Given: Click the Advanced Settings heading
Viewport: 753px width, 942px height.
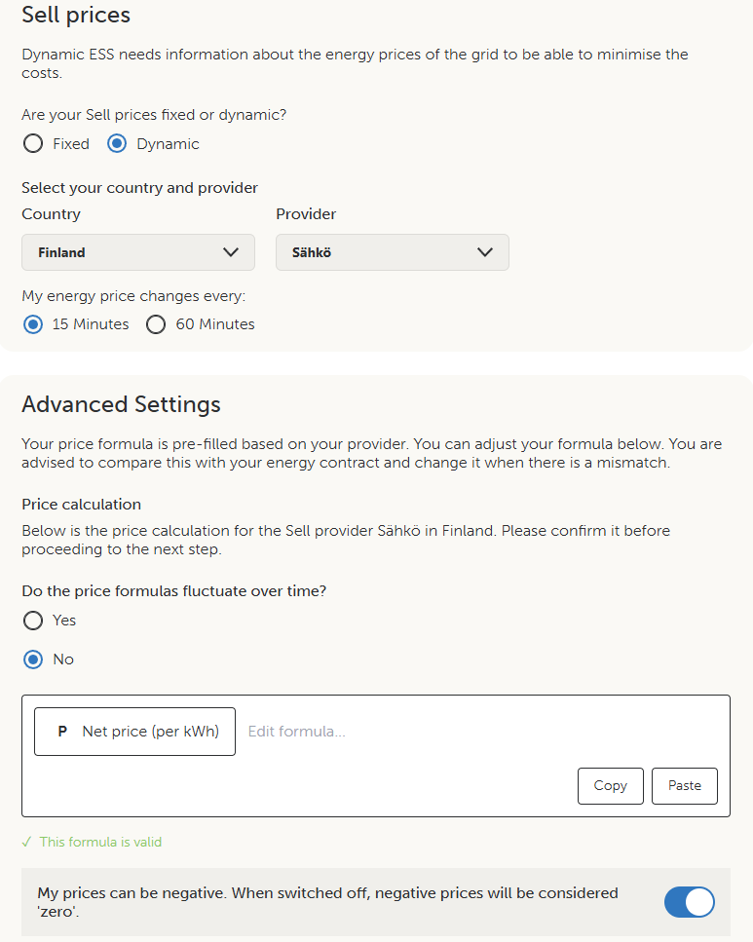Looking at the screenshot, I should click(121, 404).
